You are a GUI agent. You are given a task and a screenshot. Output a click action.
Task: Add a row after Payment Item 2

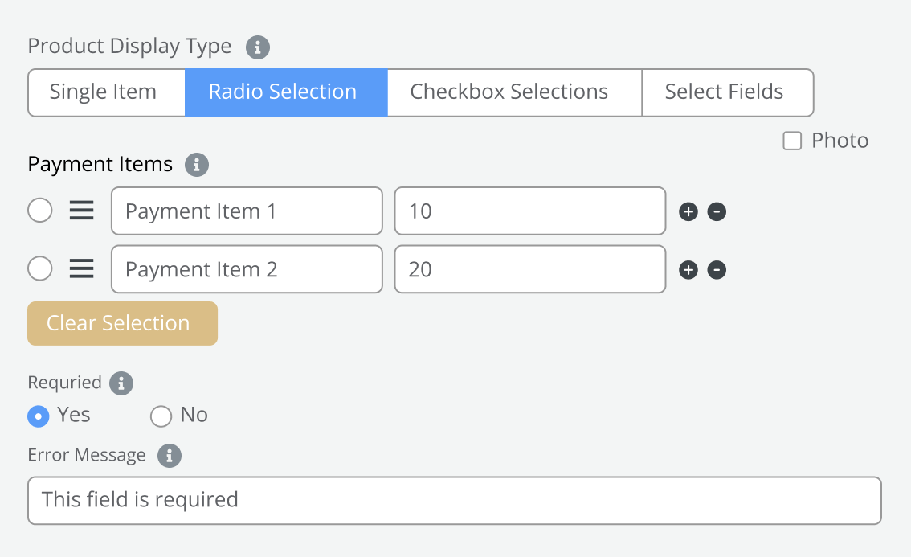point(688,270)
